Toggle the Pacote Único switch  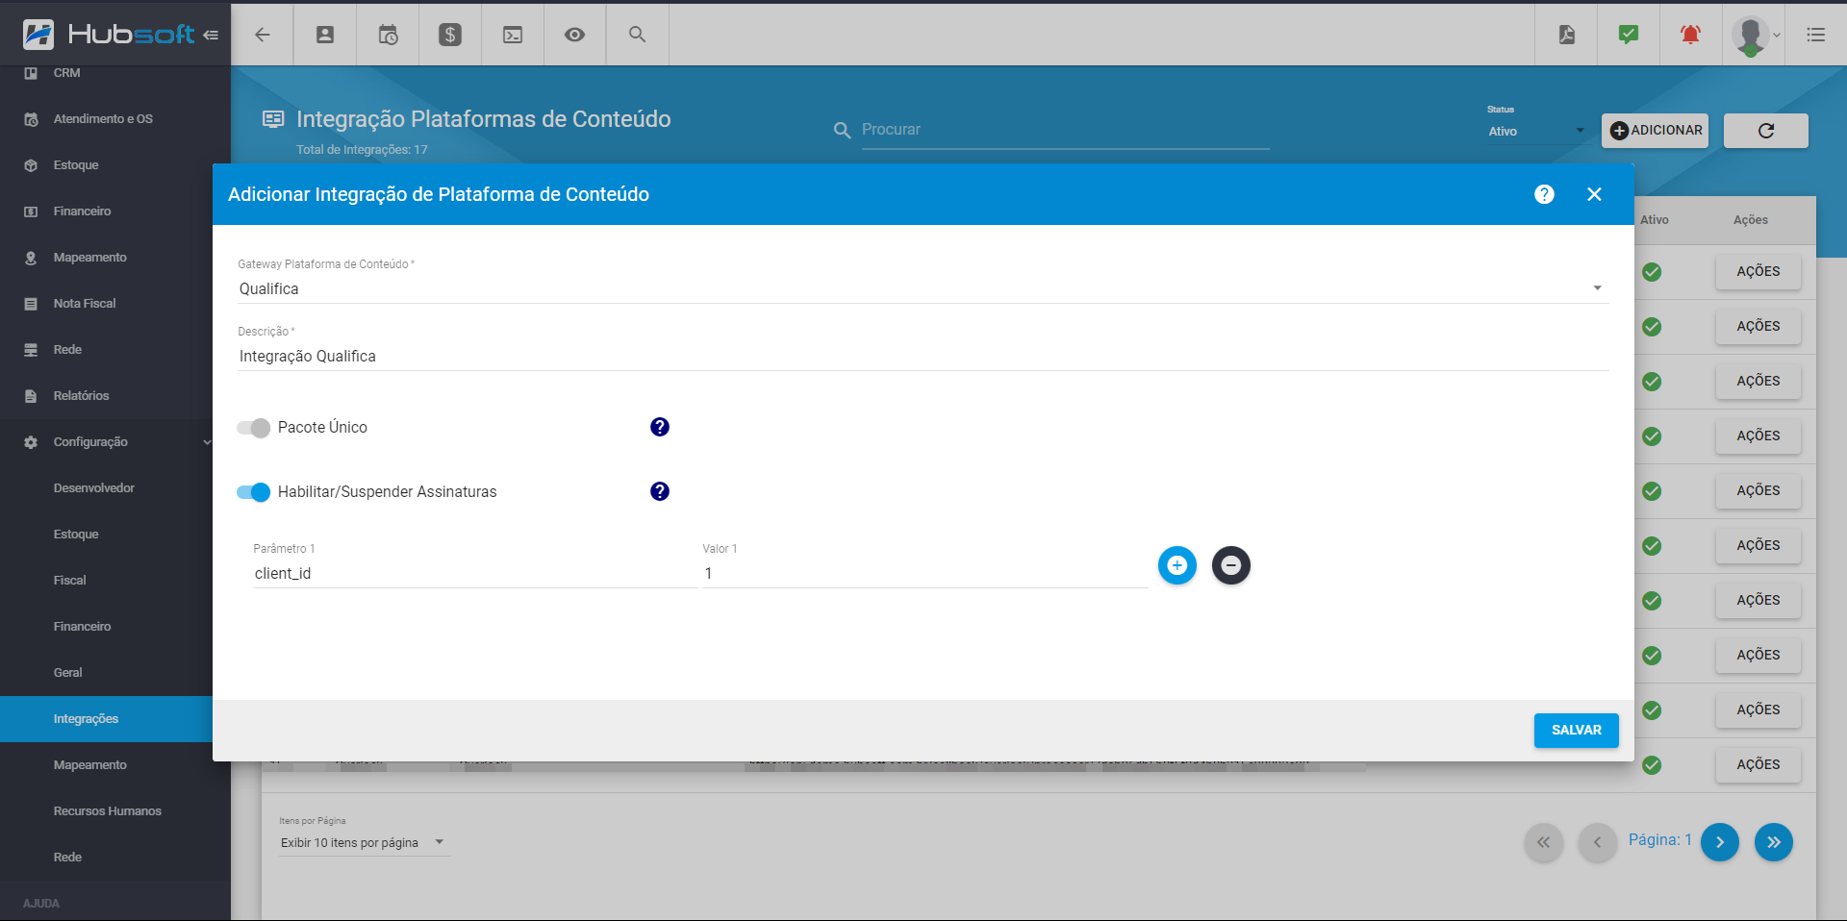coord(254,428)
